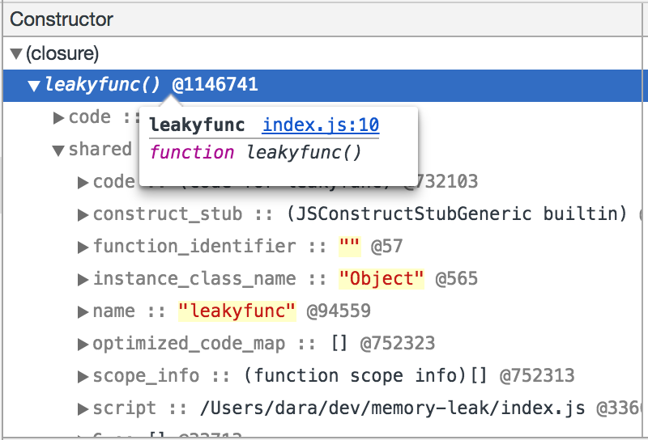The image size is (648, 440).
Task: Click the "leakyfunc" string value
Action: [x=237, y=311]
